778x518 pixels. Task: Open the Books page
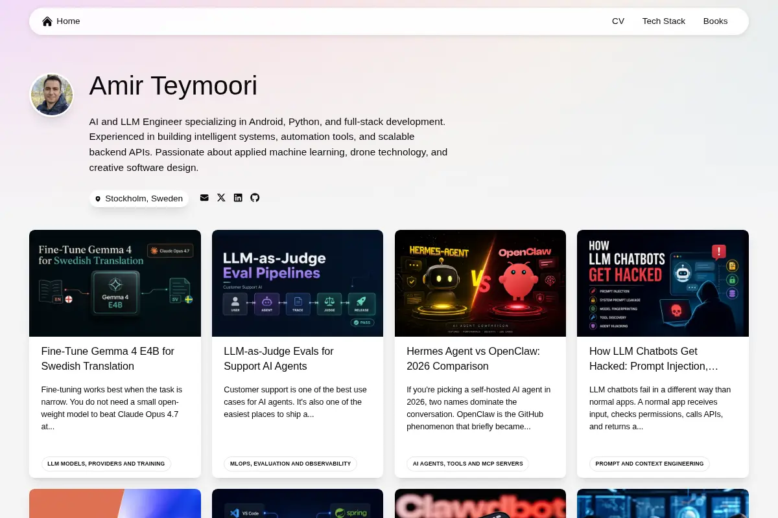715,21
